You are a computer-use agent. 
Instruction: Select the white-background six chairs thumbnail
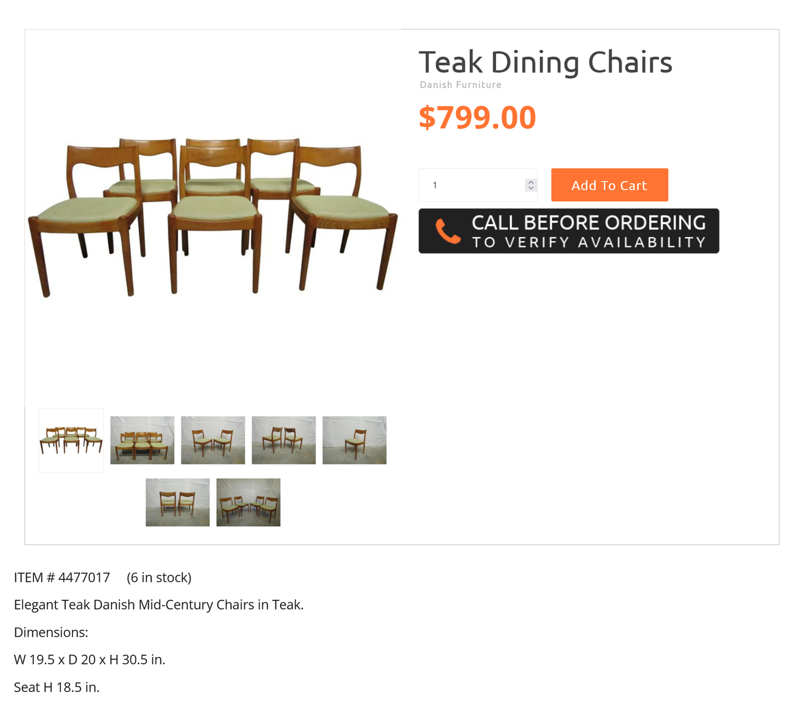pyautogui.click(x=71, y=440)
